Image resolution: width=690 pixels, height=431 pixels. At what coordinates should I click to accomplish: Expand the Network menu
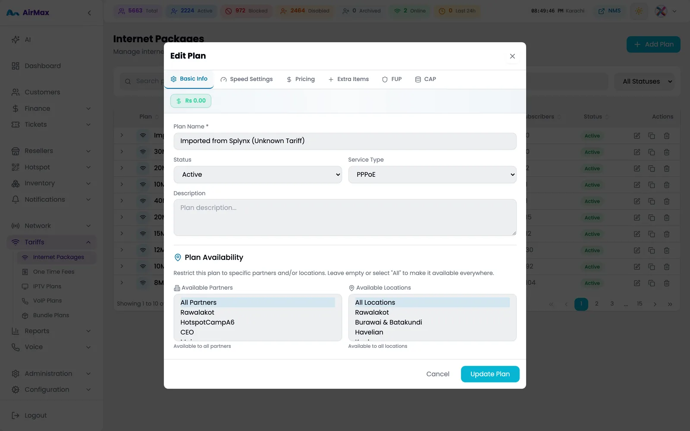coord(52,226)
